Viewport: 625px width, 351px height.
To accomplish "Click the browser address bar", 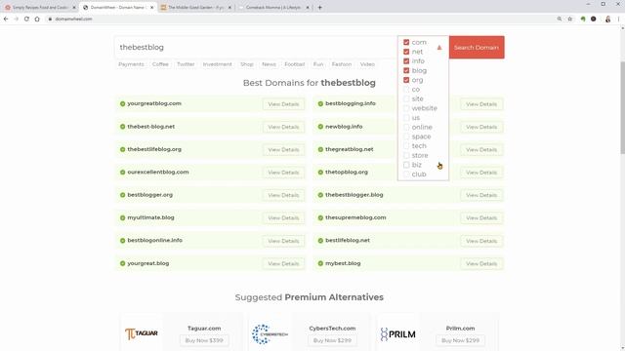I will [299, 19].
